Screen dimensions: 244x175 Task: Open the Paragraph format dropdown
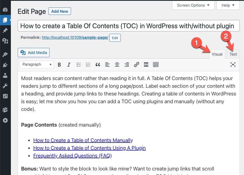[x=37, y=64]
